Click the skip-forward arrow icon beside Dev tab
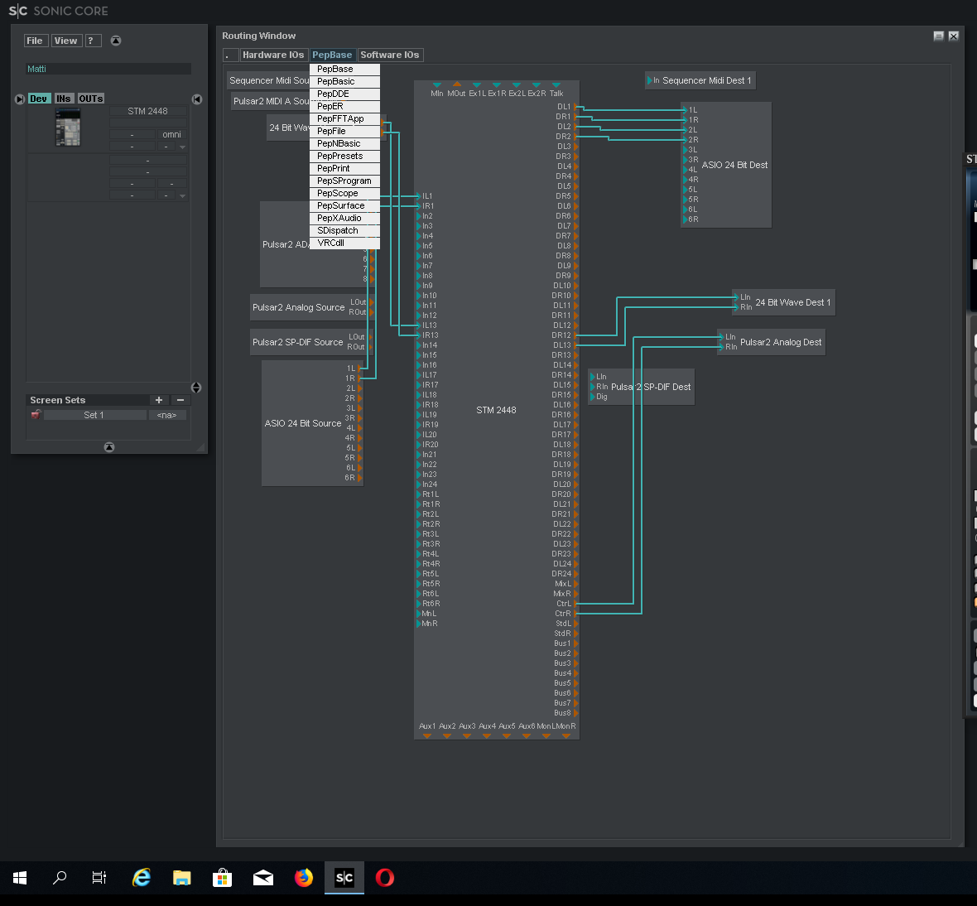The width and height of the screenshot is (977, 906). [19, 99]
